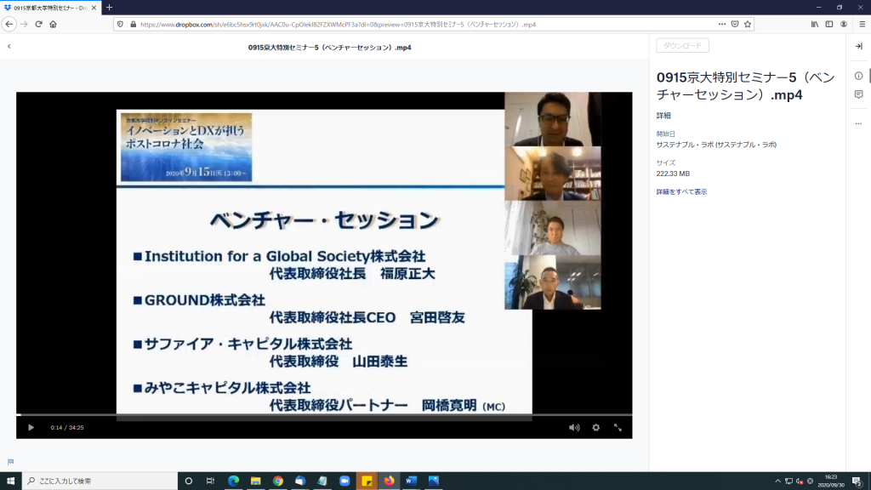
Task: Open Cortana circle icon
Action: 188,481
